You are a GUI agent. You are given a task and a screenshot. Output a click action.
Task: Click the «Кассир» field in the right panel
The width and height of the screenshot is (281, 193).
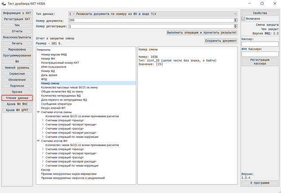point(260,44)
